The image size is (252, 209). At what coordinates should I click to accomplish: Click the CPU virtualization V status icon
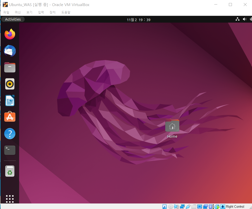coord(210,206)
